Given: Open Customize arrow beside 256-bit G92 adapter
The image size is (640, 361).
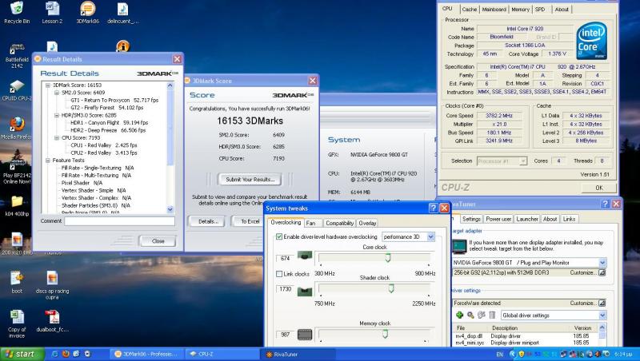Looking at the screenshot, I should (602, 272).
